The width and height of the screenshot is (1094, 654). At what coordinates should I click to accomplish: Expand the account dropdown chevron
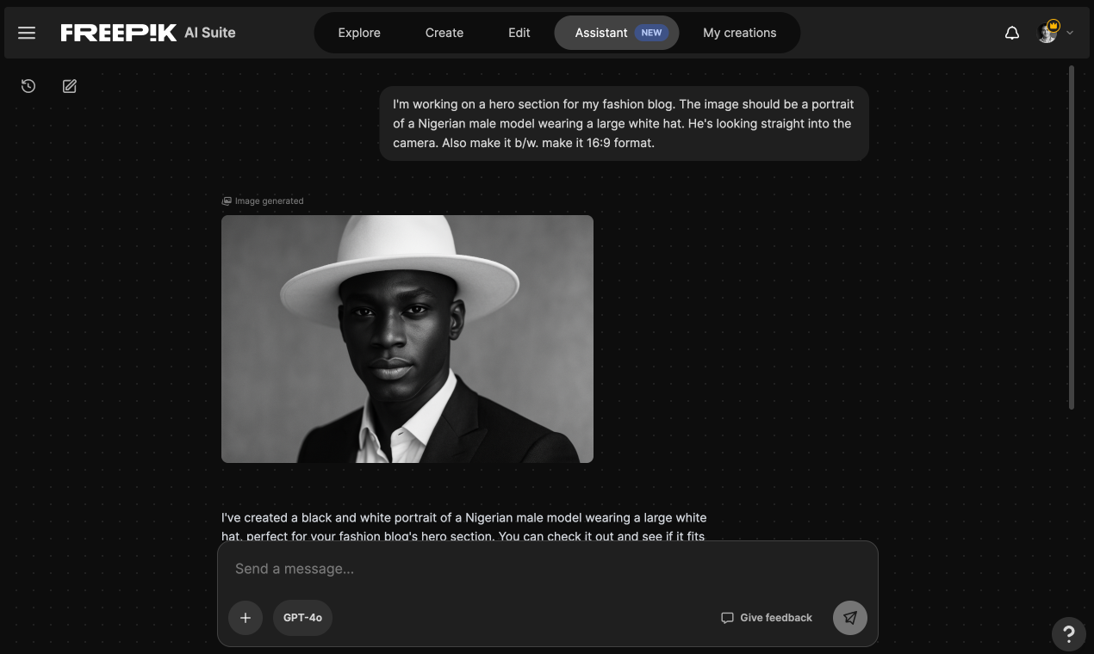tap(1069, 33)
